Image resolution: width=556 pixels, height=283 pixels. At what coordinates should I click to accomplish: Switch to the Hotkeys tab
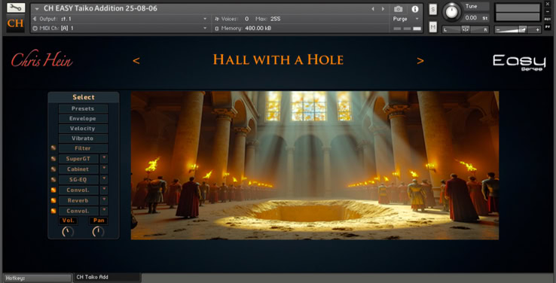click(37, 278)
